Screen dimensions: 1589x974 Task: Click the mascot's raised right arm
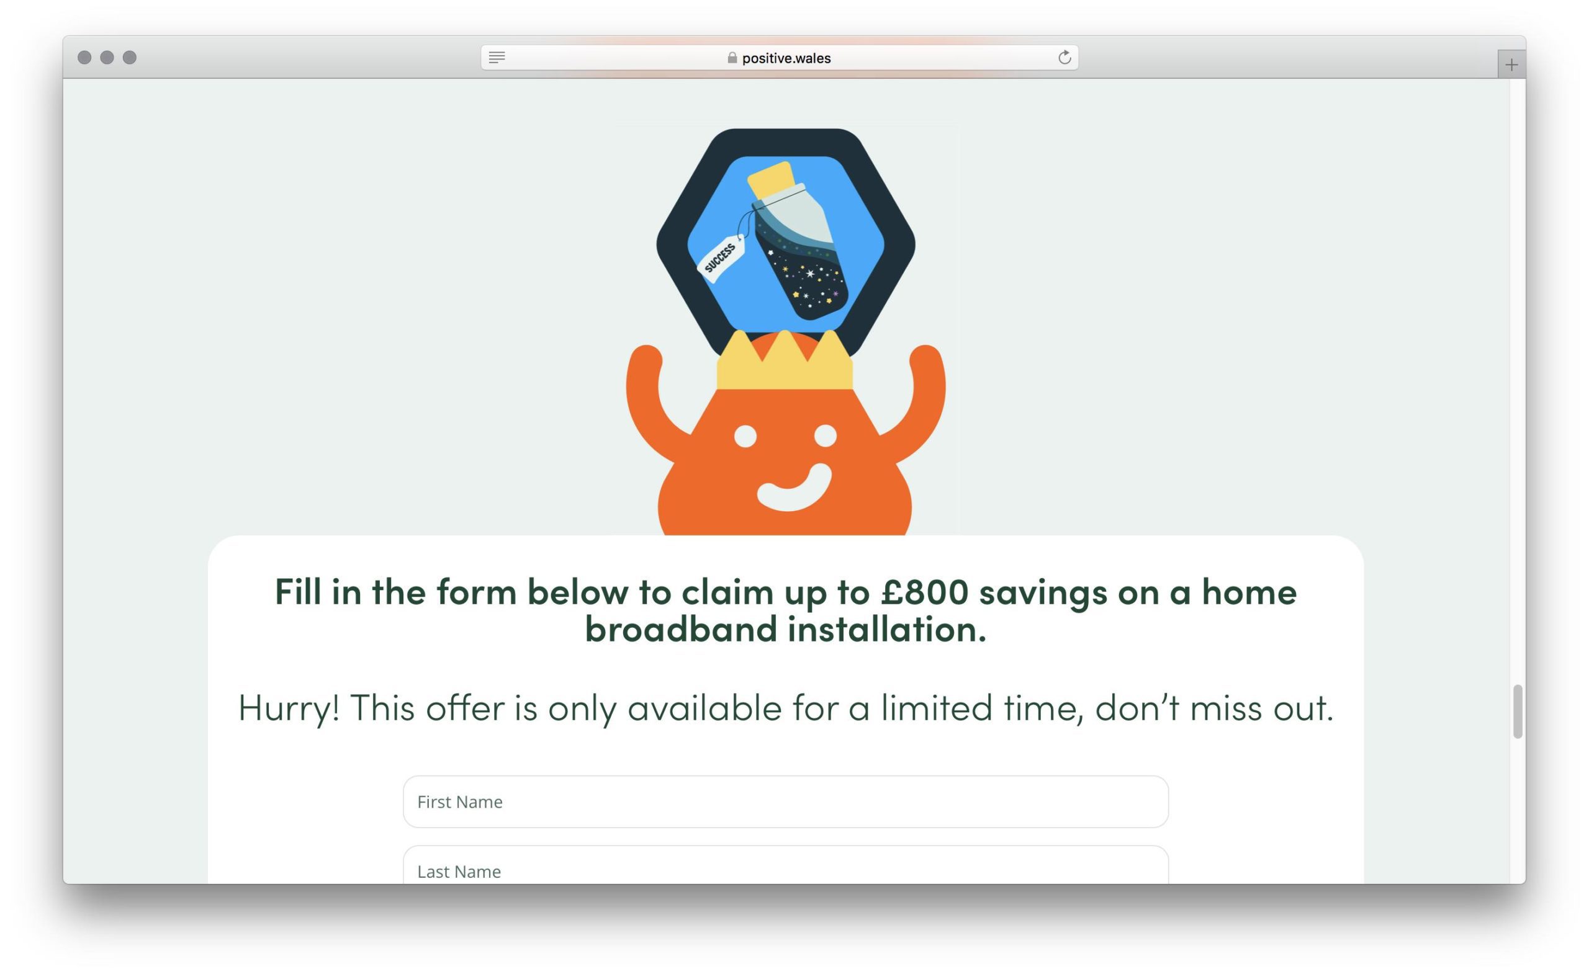coord(914,400)
